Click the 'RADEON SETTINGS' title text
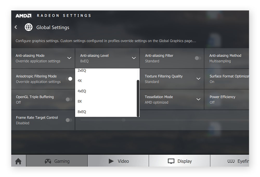Screen dimensions: 260x177 [x=64, y=16]
